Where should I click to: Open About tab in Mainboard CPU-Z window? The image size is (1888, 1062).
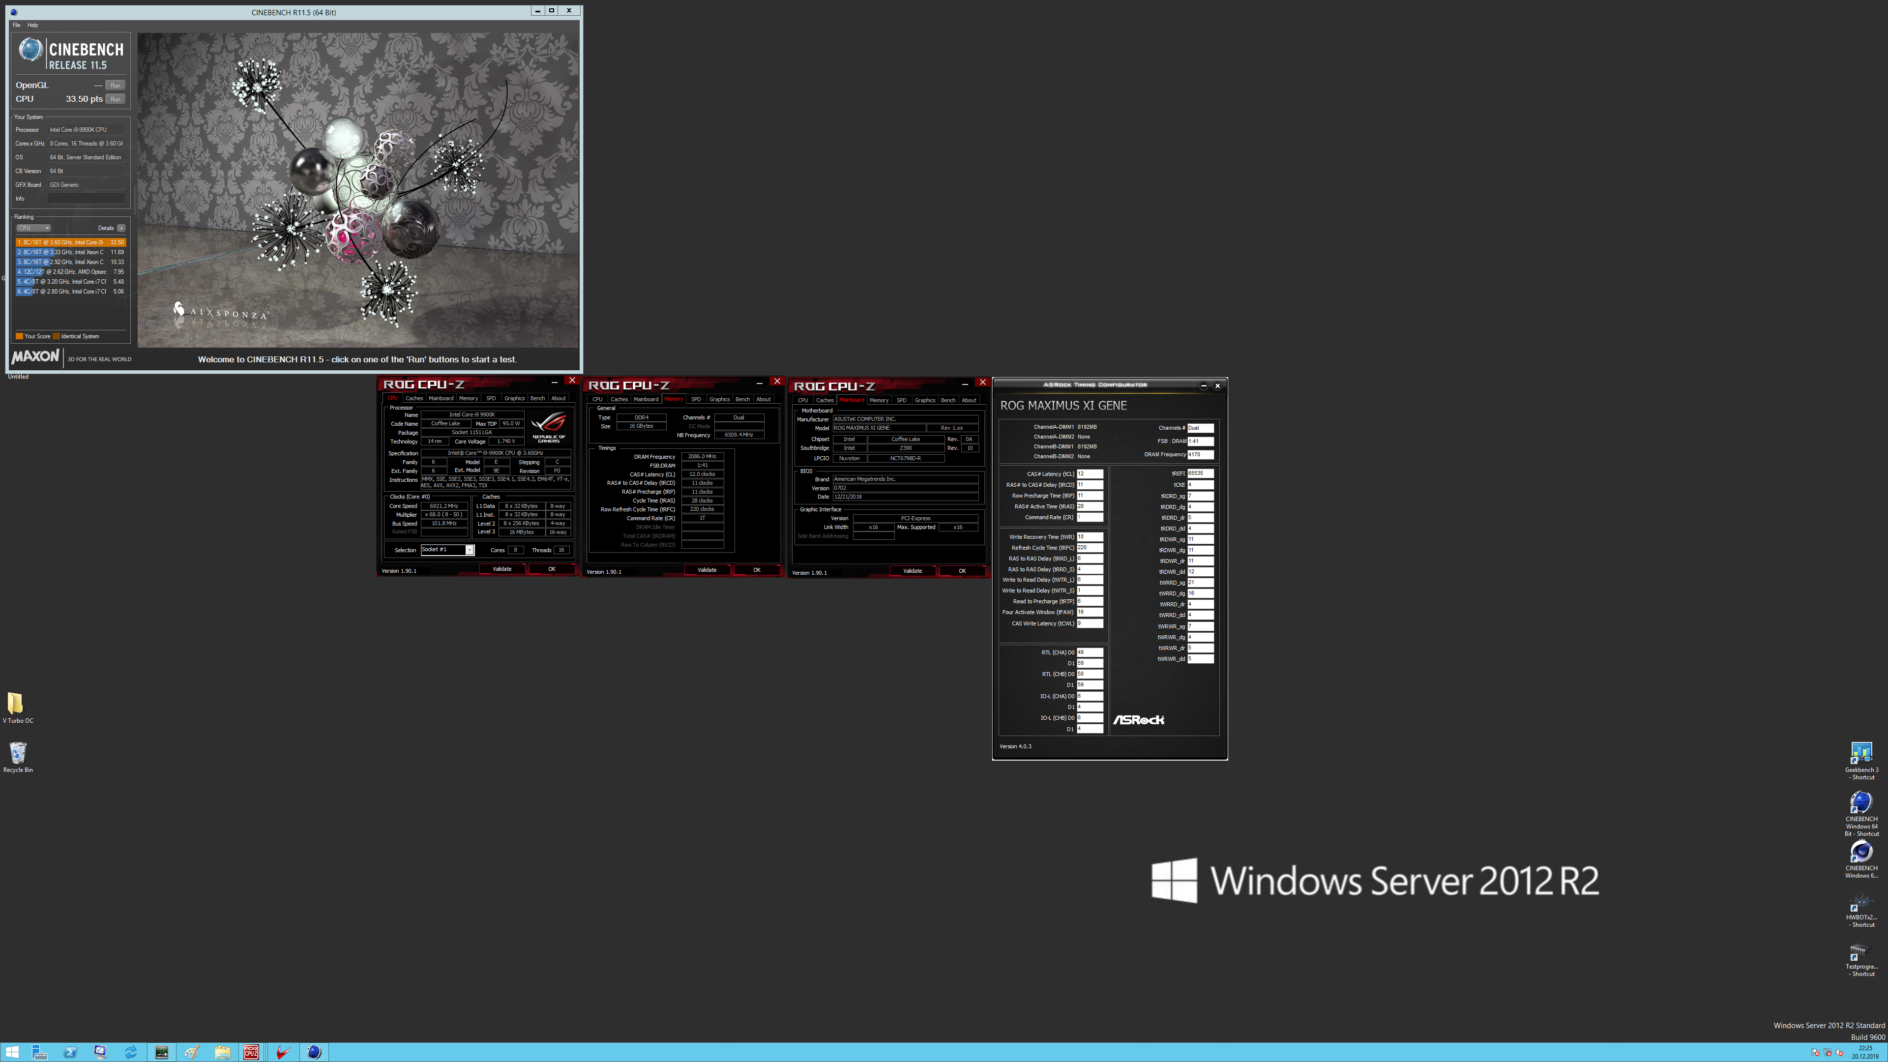pyautogui.click(x=969, y=400)
